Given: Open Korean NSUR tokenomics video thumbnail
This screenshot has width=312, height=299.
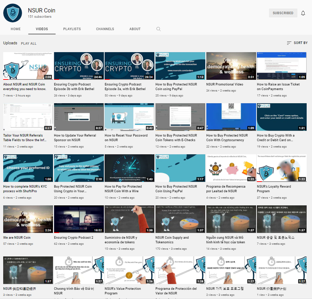Looking at the screenshot, I should click(x=282, y=219).
